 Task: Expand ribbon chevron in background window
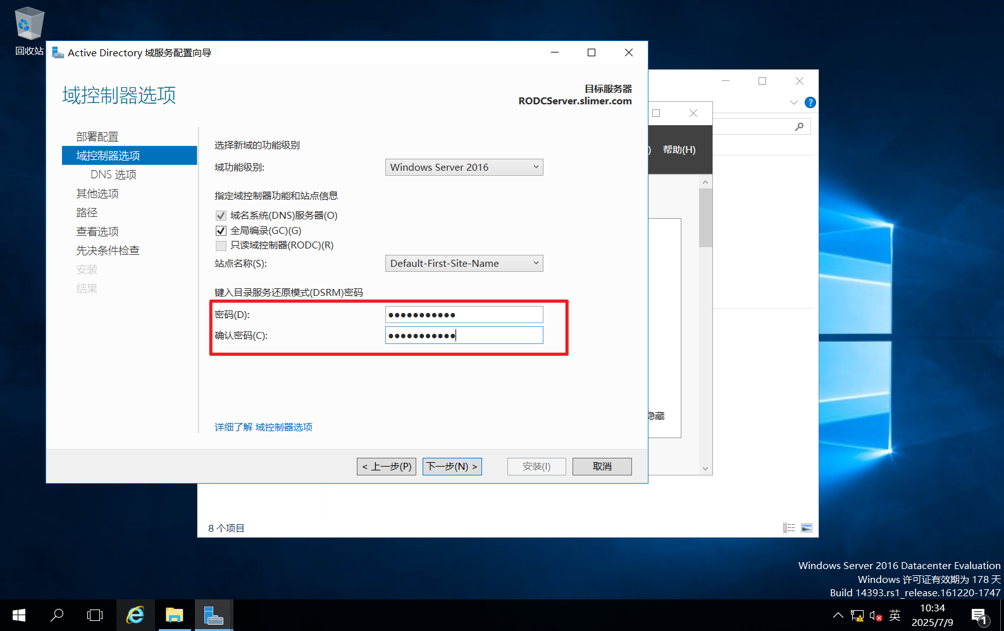tap(794, 102)
